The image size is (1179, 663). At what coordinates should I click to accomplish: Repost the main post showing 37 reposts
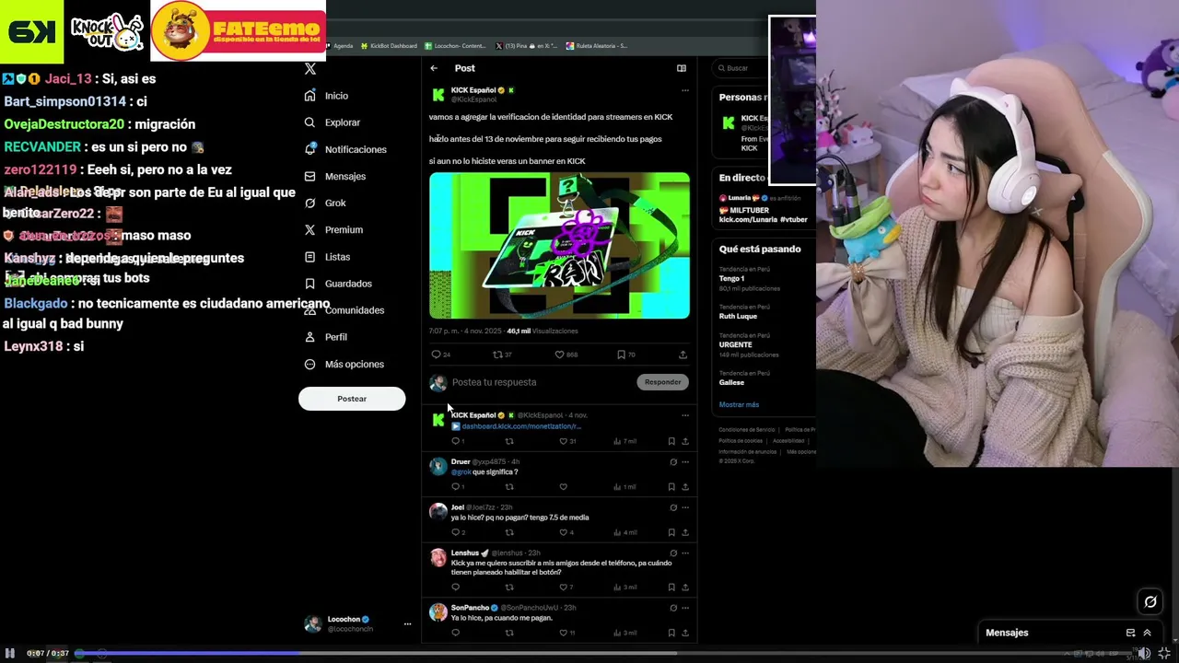502,355
